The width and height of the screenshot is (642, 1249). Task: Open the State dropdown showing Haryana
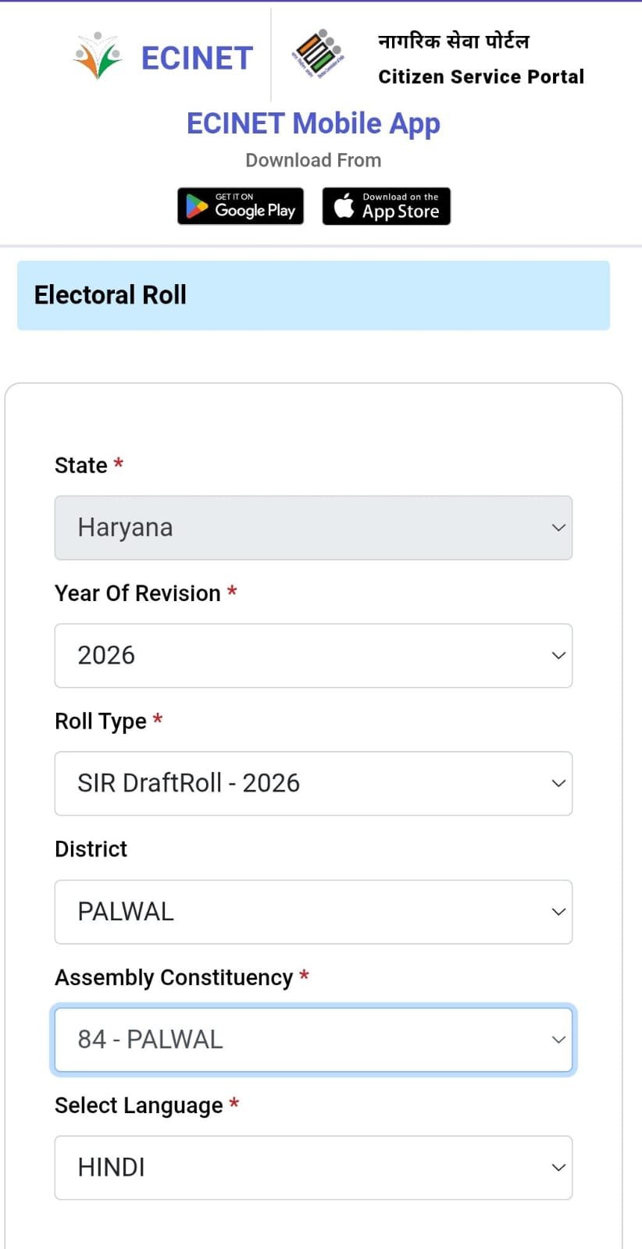pyautogui.click(x=313, y=528)
